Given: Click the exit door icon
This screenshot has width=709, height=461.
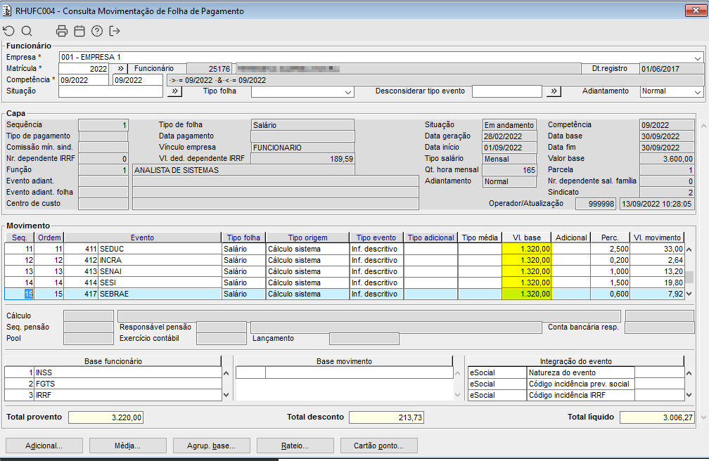Looking at the screenshot, I should pos(115,31).
